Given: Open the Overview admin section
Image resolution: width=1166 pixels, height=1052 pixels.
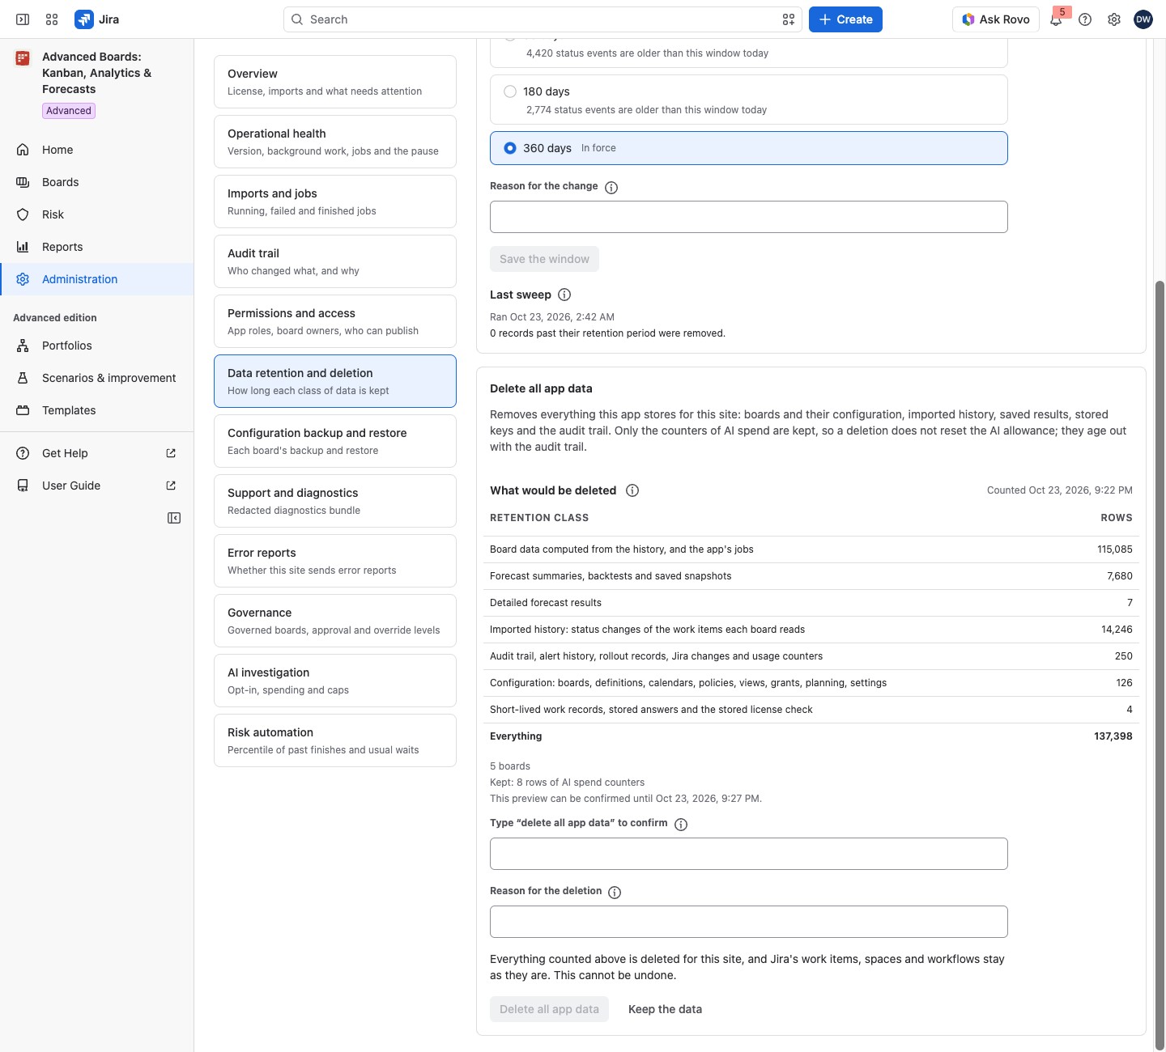Looking at the screenshot, I should click(335, 82).
